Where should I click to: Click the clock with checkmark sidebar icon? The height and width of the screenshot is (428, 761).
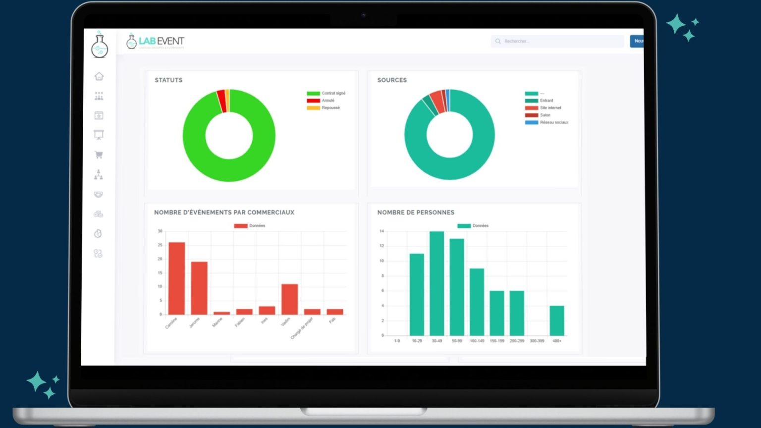[99, 253]
